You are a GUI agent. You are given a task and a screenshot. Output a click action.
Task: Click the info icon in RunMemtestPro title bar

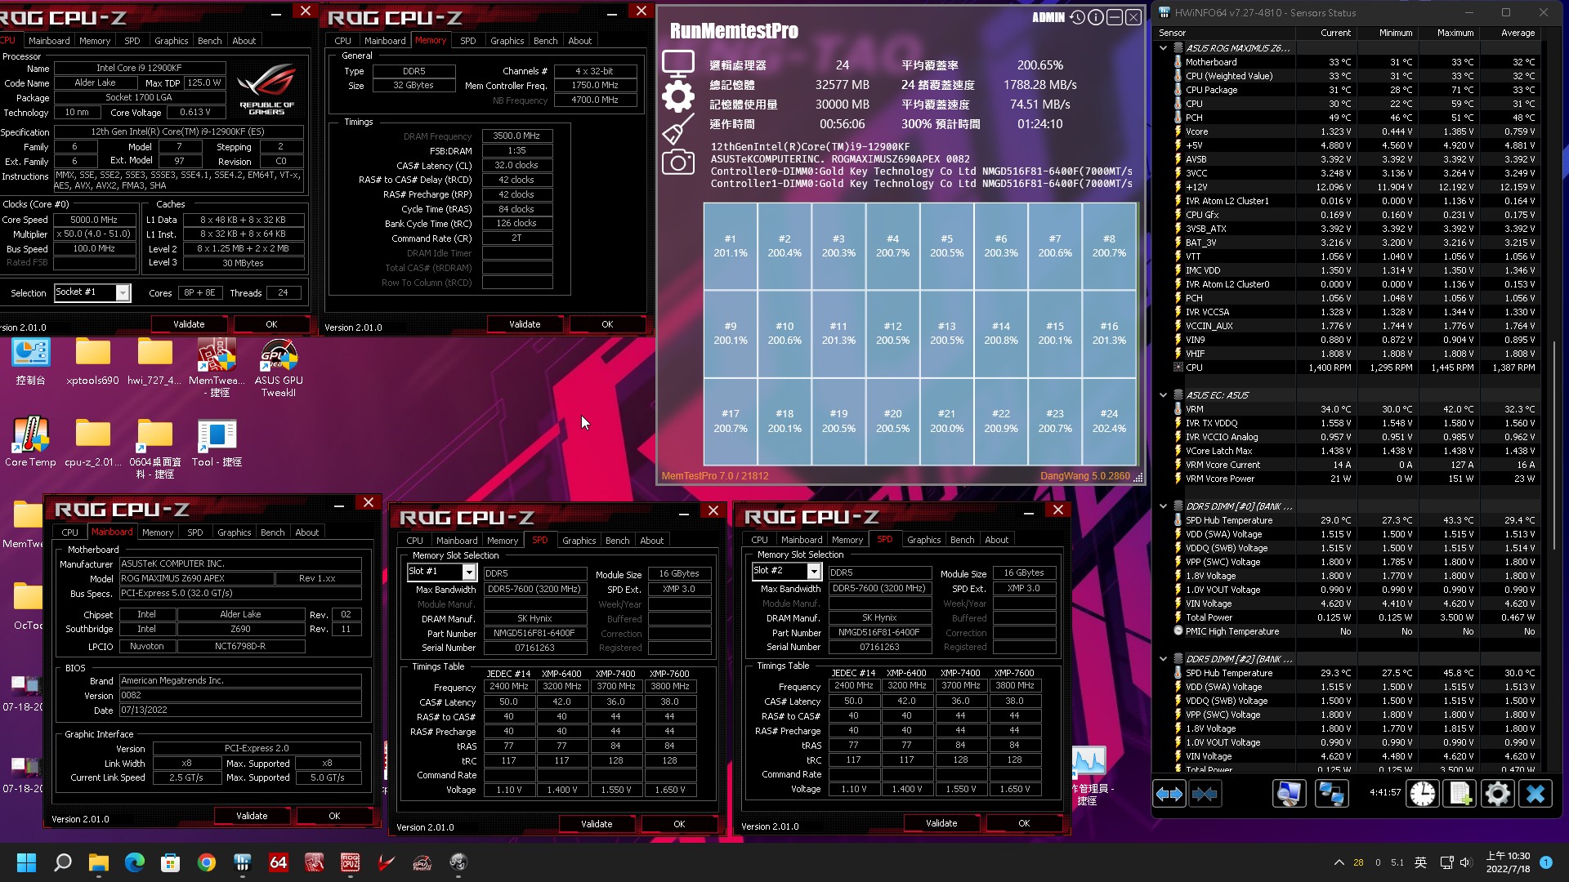1096,17
